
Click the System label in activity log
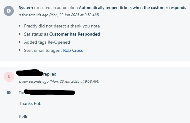point(26,7)
